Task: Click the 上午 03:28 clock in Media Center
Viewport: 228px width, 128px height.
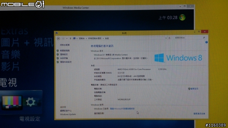Action: point(168,18)
